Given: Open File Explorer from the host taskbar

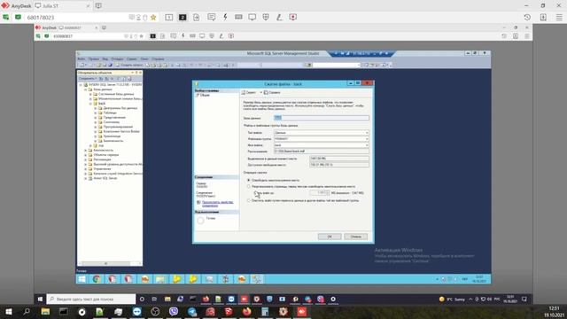Looking at the screenshot, I should click(45, 312).
